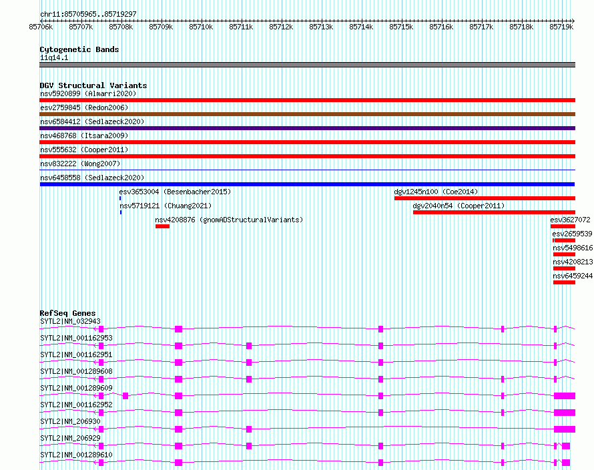This screenshot has width=594, height=470.
Task: Click the blue nsv6458558 variant bar
Action: click(x=307, y=184)
